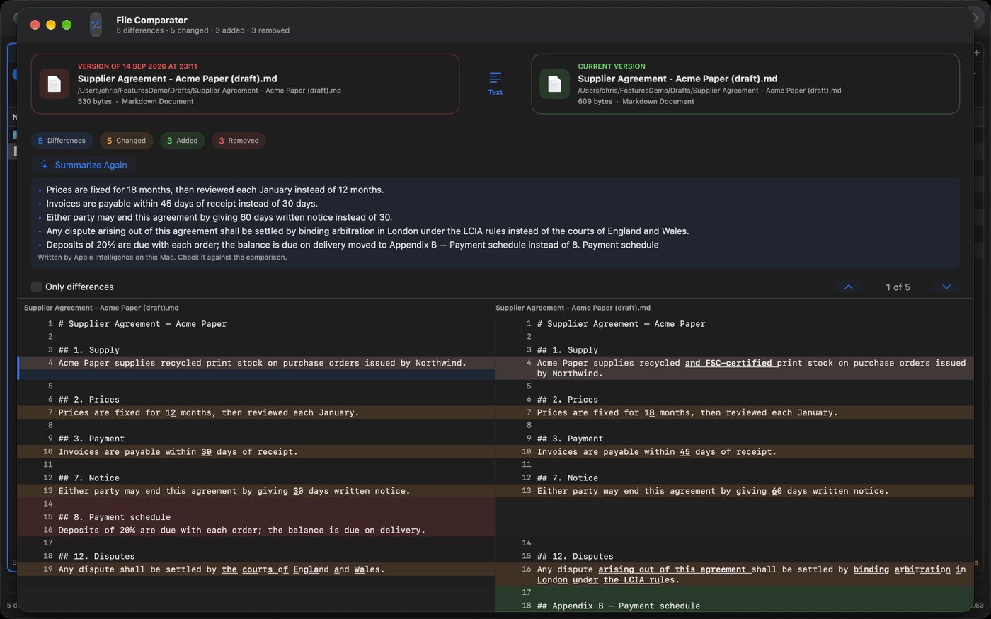Filter by the 5 Differences pill
Viewport: 991px width, 619px height.
[x=62, y=141]
